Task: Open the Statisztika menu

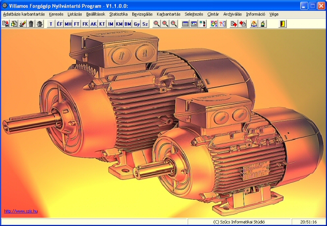Action: 118,14
